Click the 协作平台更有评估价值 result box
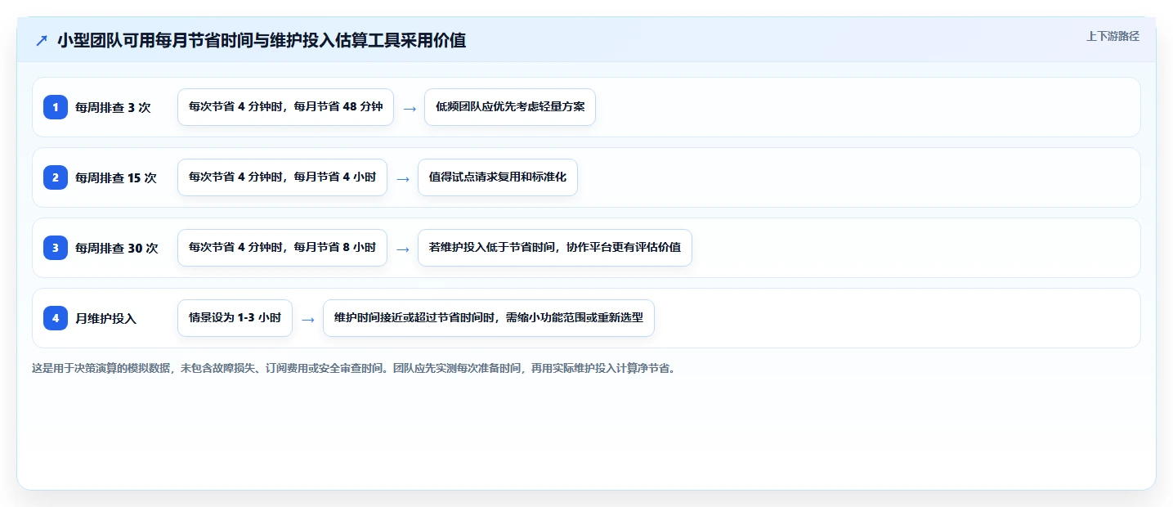Viewport: 1173px width, 507px height. [x=555, y=248]
